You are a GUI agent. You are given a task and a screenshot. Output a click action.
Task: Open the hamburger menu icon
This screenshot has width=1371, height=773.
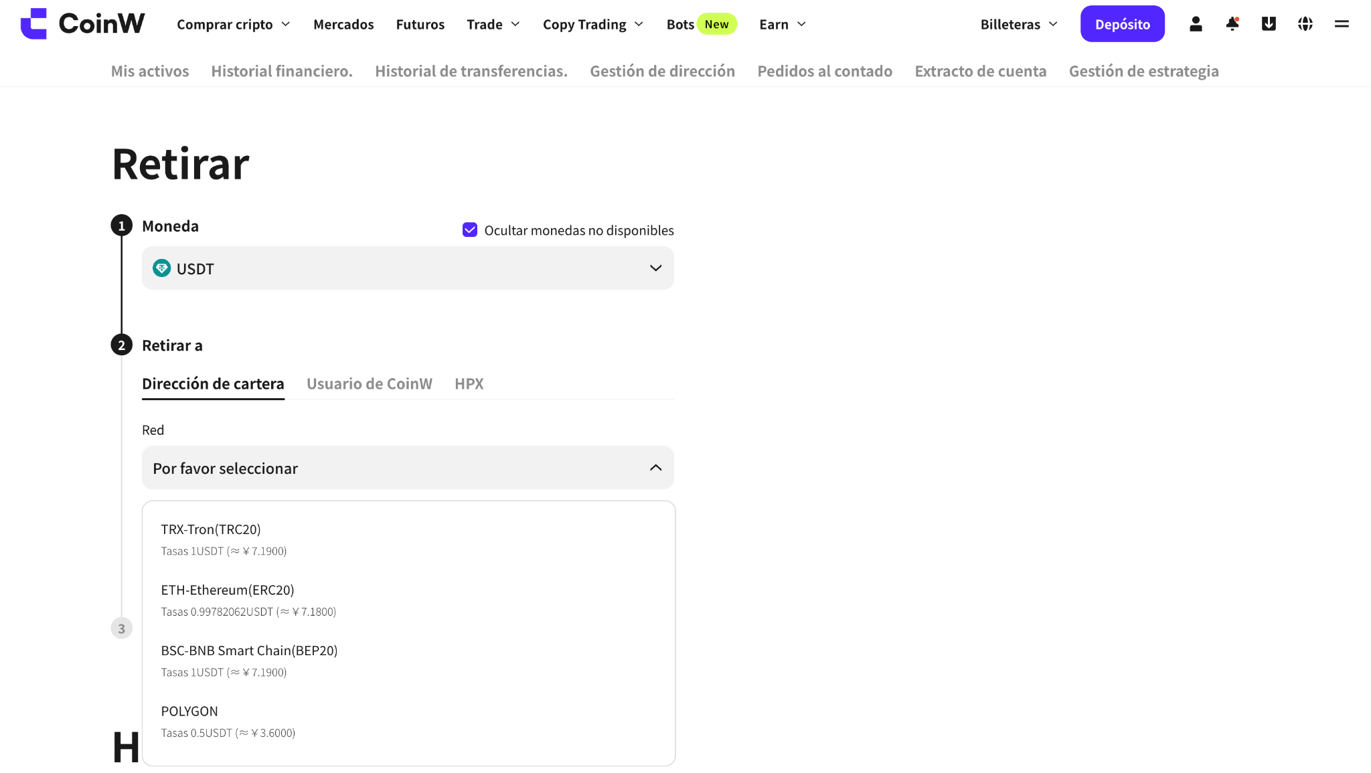[1342, 24]
